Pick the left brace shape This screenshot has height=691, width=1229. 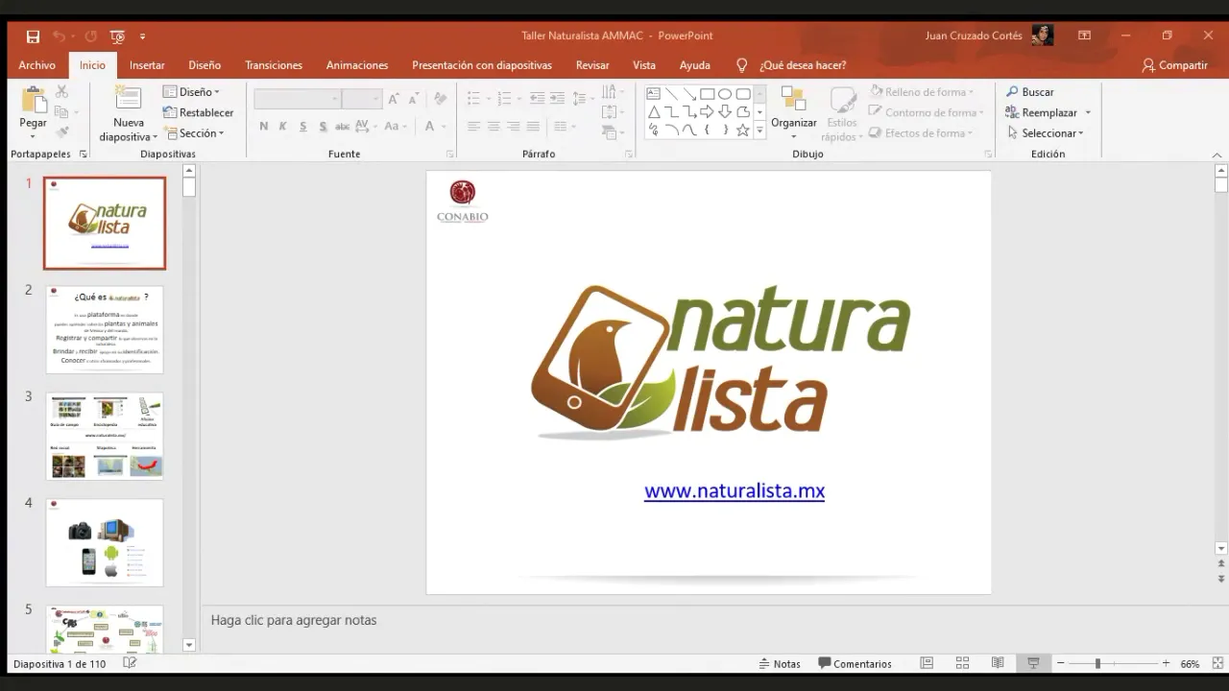(707, 130)
